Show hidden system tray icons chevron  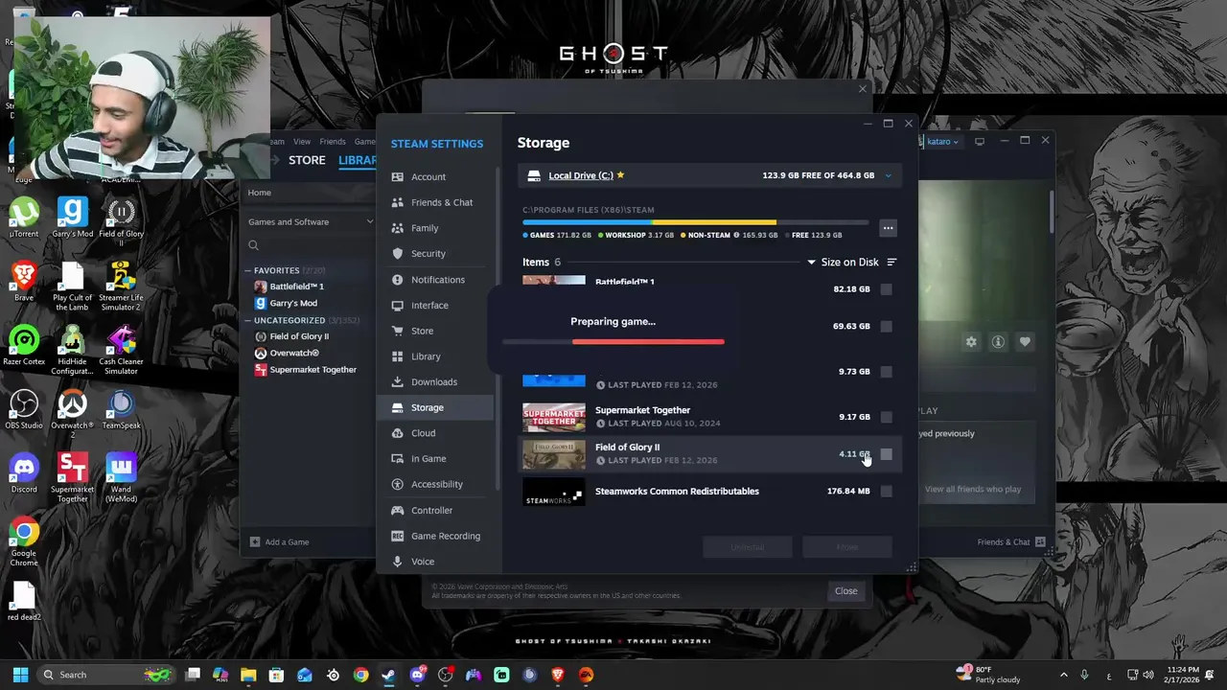[1063, 675]
